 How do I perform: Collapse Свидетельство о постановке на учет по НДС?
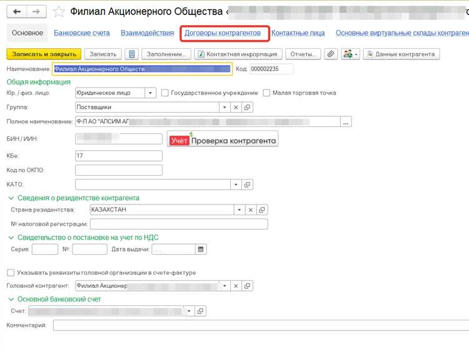pyautogui.click(x=11, y=238)
